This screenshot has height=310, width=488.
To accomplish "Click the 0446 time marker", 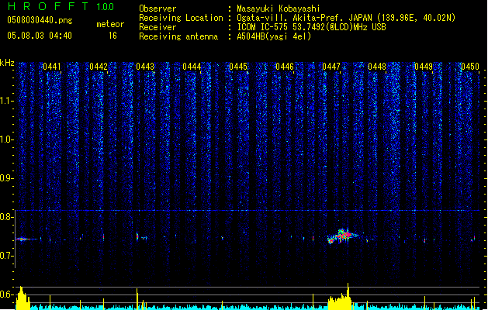I will 285,67.
